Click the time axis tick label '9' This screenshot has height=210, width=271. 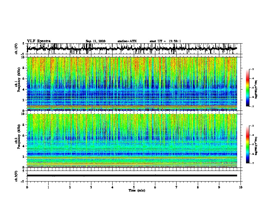click(x=219, y=187)
